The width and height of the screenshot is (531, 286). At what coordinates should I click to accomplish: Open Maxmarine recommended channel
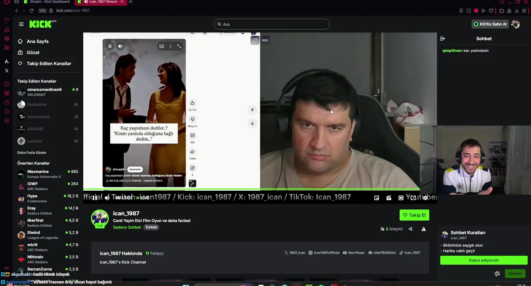pyautogui.click(x=48, y=174)
